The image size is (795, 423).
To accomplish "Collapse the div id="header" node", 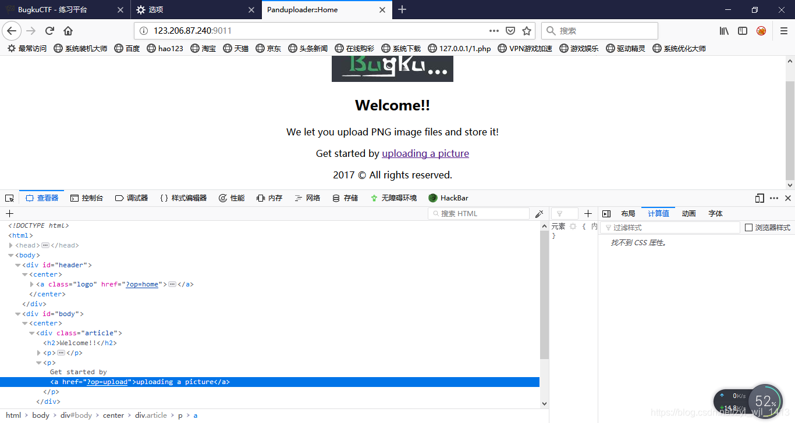I will (18, 265).
